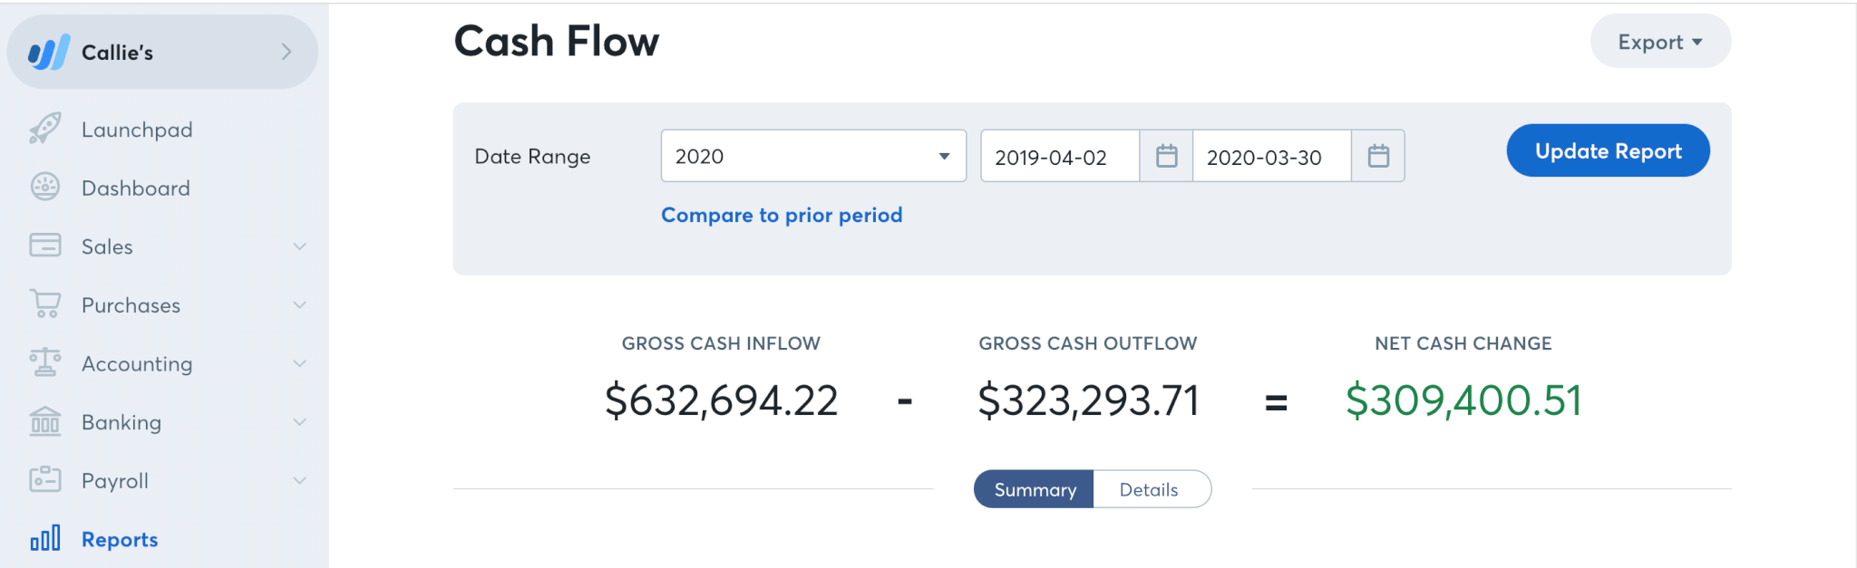Select the Dashboard gauge icon
Viewport: 1857px width, 568px height.
(44, 187)
